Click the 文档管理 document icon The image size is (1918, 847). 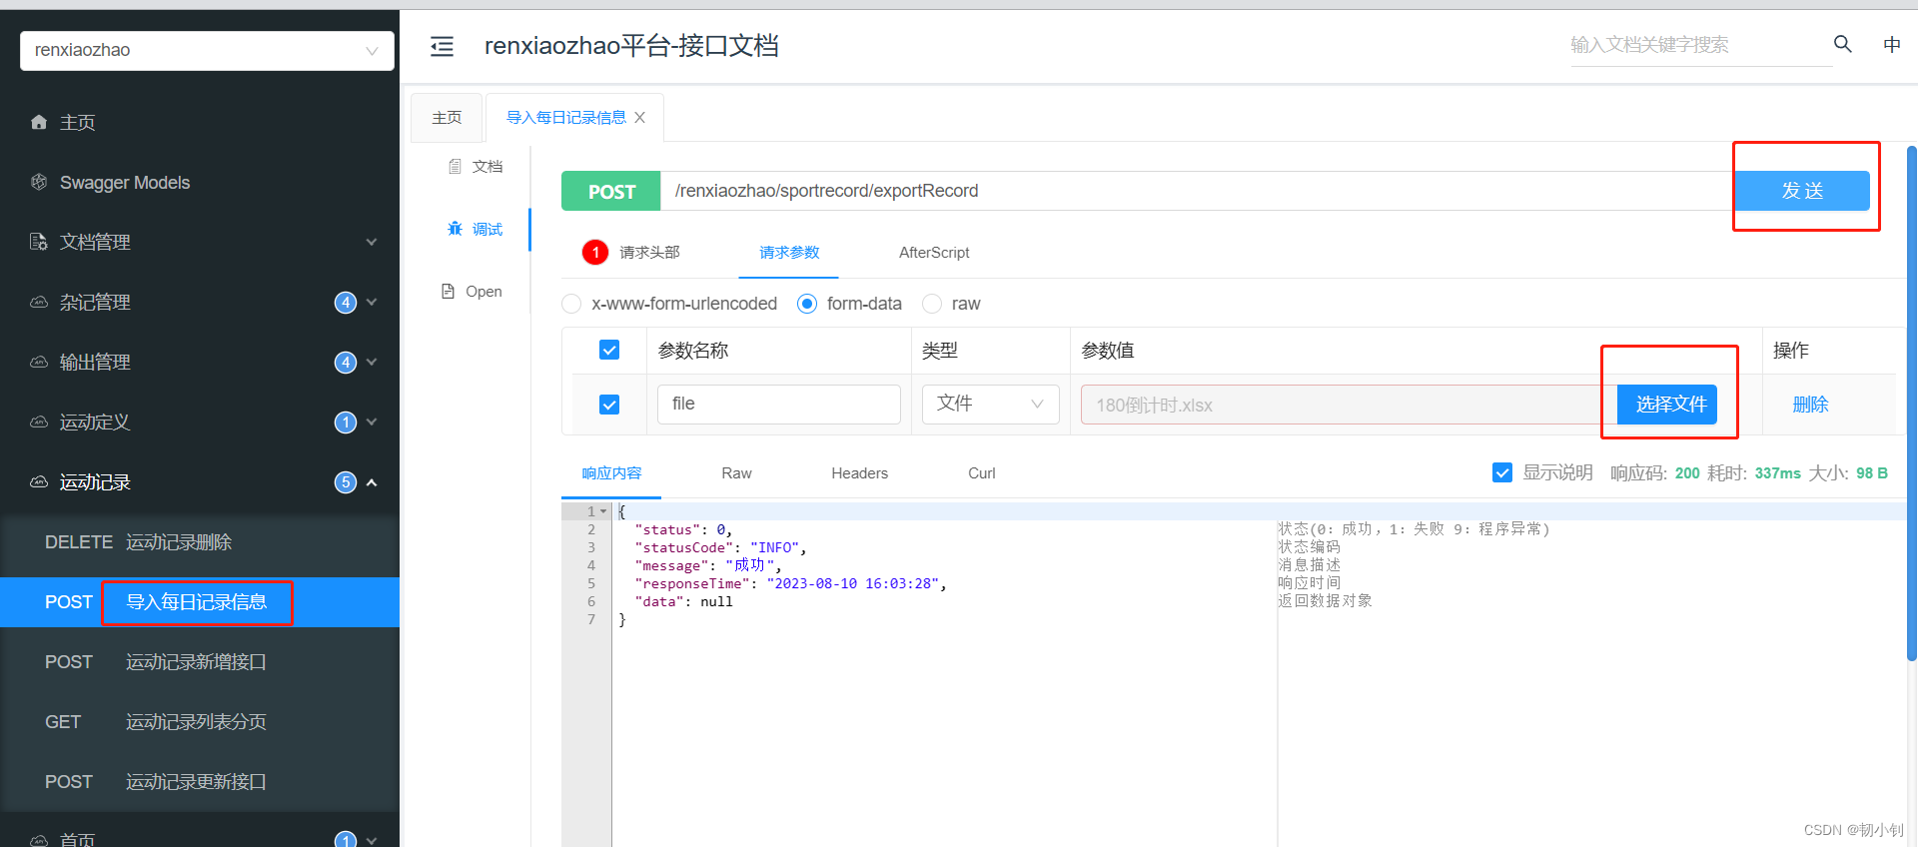39,242
